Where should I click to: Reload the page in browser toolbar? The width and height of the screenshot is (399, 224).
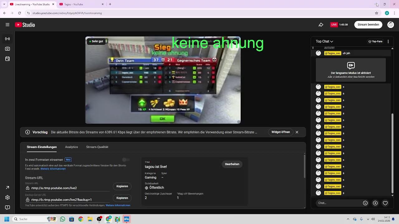tap(19, 13)
